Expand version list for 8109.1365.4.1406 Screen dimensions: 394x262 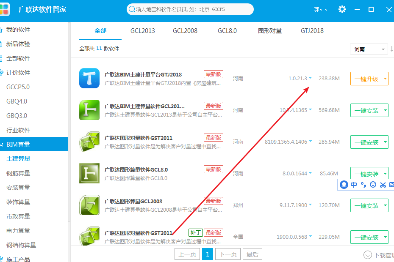tap(310, 142)
